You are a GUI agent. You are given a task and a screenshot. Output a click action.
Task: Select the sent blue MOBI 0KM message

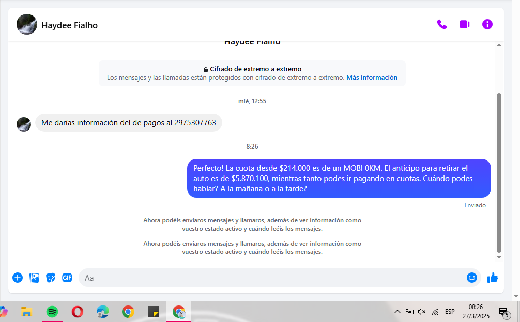[x=339, y=179]
